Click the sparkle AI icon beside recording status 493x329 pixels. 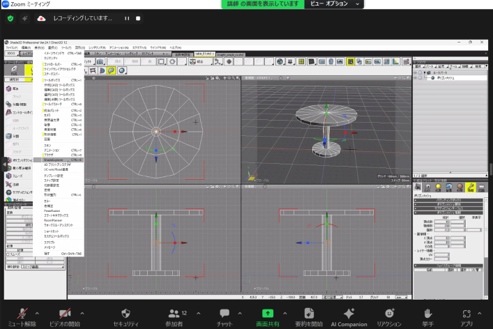[x=25, y=19]
